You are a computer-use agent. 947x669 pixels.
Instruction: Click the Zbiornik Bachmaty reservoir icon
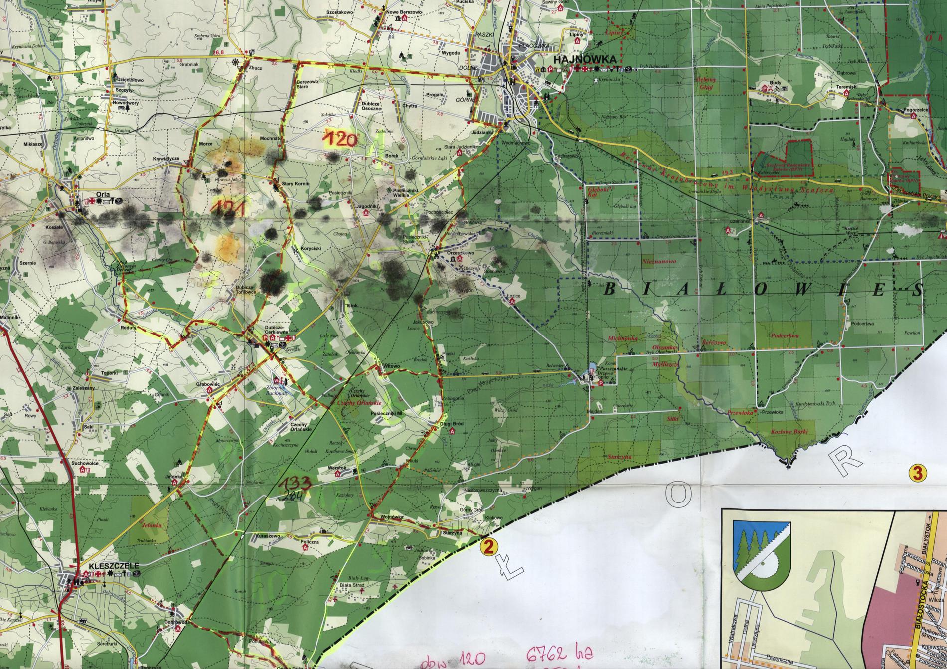[275, 381]
